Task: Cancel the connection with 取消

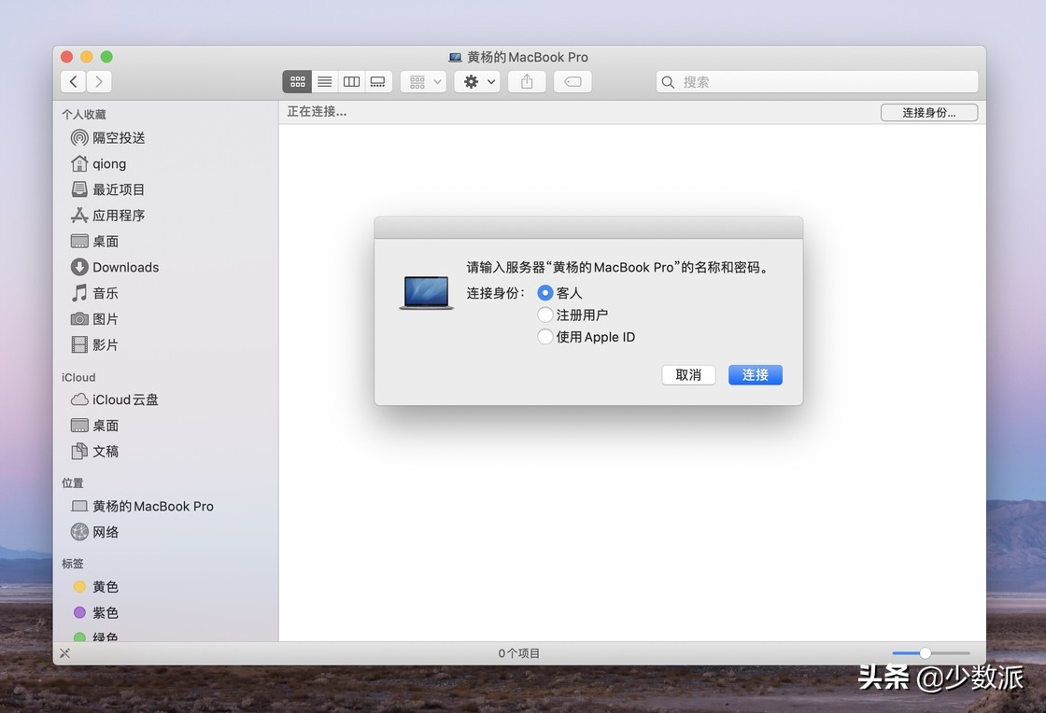Action: (x=688, y=375)
